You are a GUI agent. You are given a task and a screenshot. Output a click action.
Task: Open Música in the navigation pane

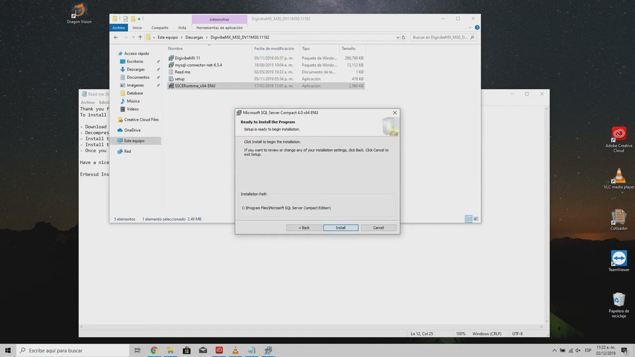click(x=133, y=101)
